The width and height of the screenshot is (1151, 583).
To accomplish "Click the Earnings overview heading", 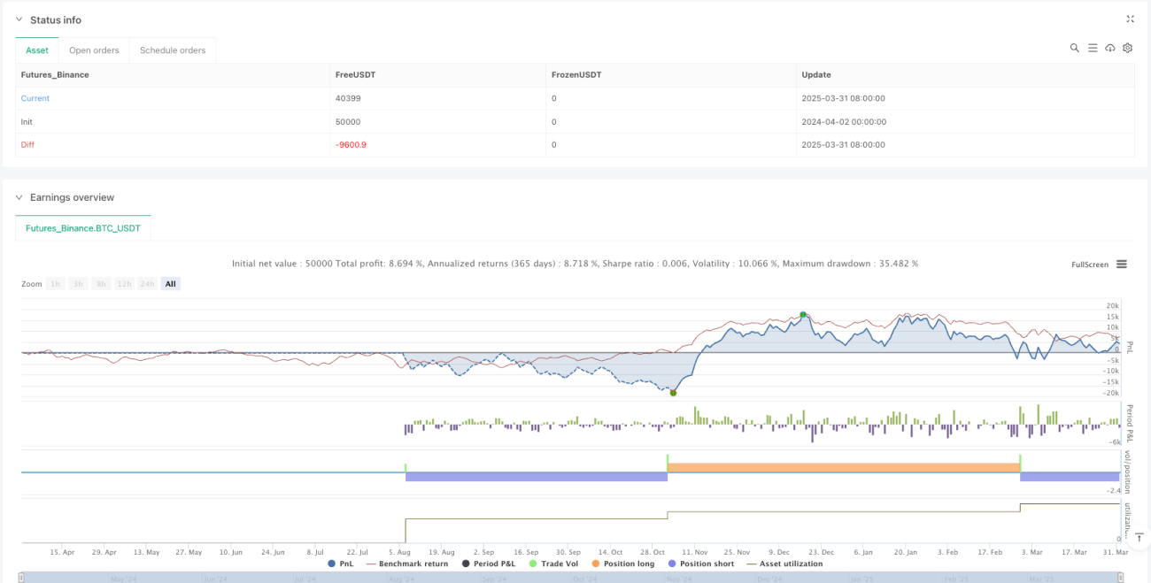I will [72, 197].
